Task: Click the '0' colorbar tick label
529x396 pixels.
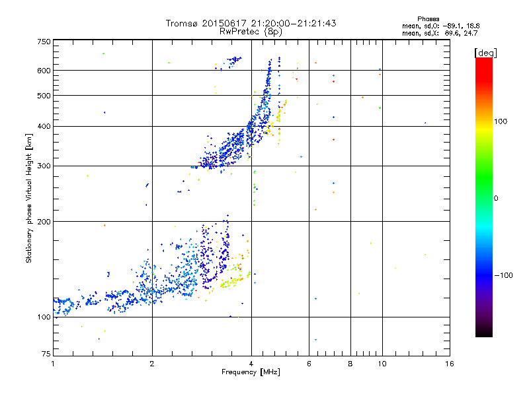Action: pos(496,199)
